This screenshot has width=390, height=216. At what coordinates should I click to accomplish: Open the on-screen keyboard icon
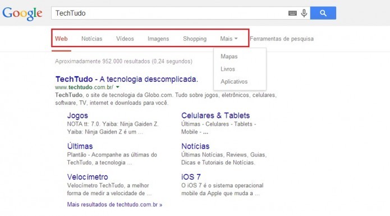[292, 13]
